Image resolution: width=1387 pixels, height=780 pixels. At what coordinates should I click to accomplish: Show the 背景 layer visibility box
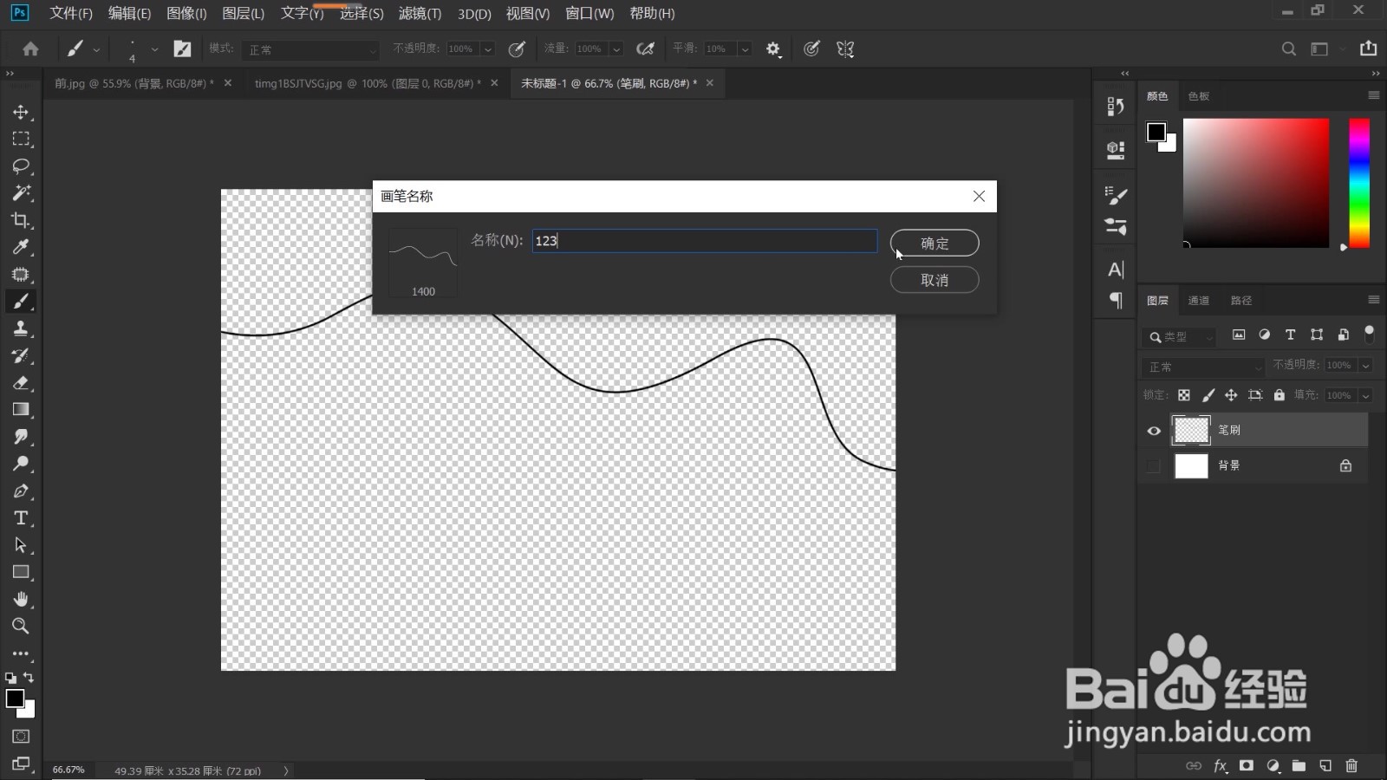[x=1153, y=466]
